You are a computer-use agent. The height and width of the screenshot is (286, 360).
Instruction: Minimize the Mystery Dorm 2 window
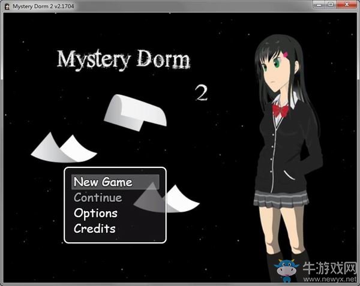point(319,5)
